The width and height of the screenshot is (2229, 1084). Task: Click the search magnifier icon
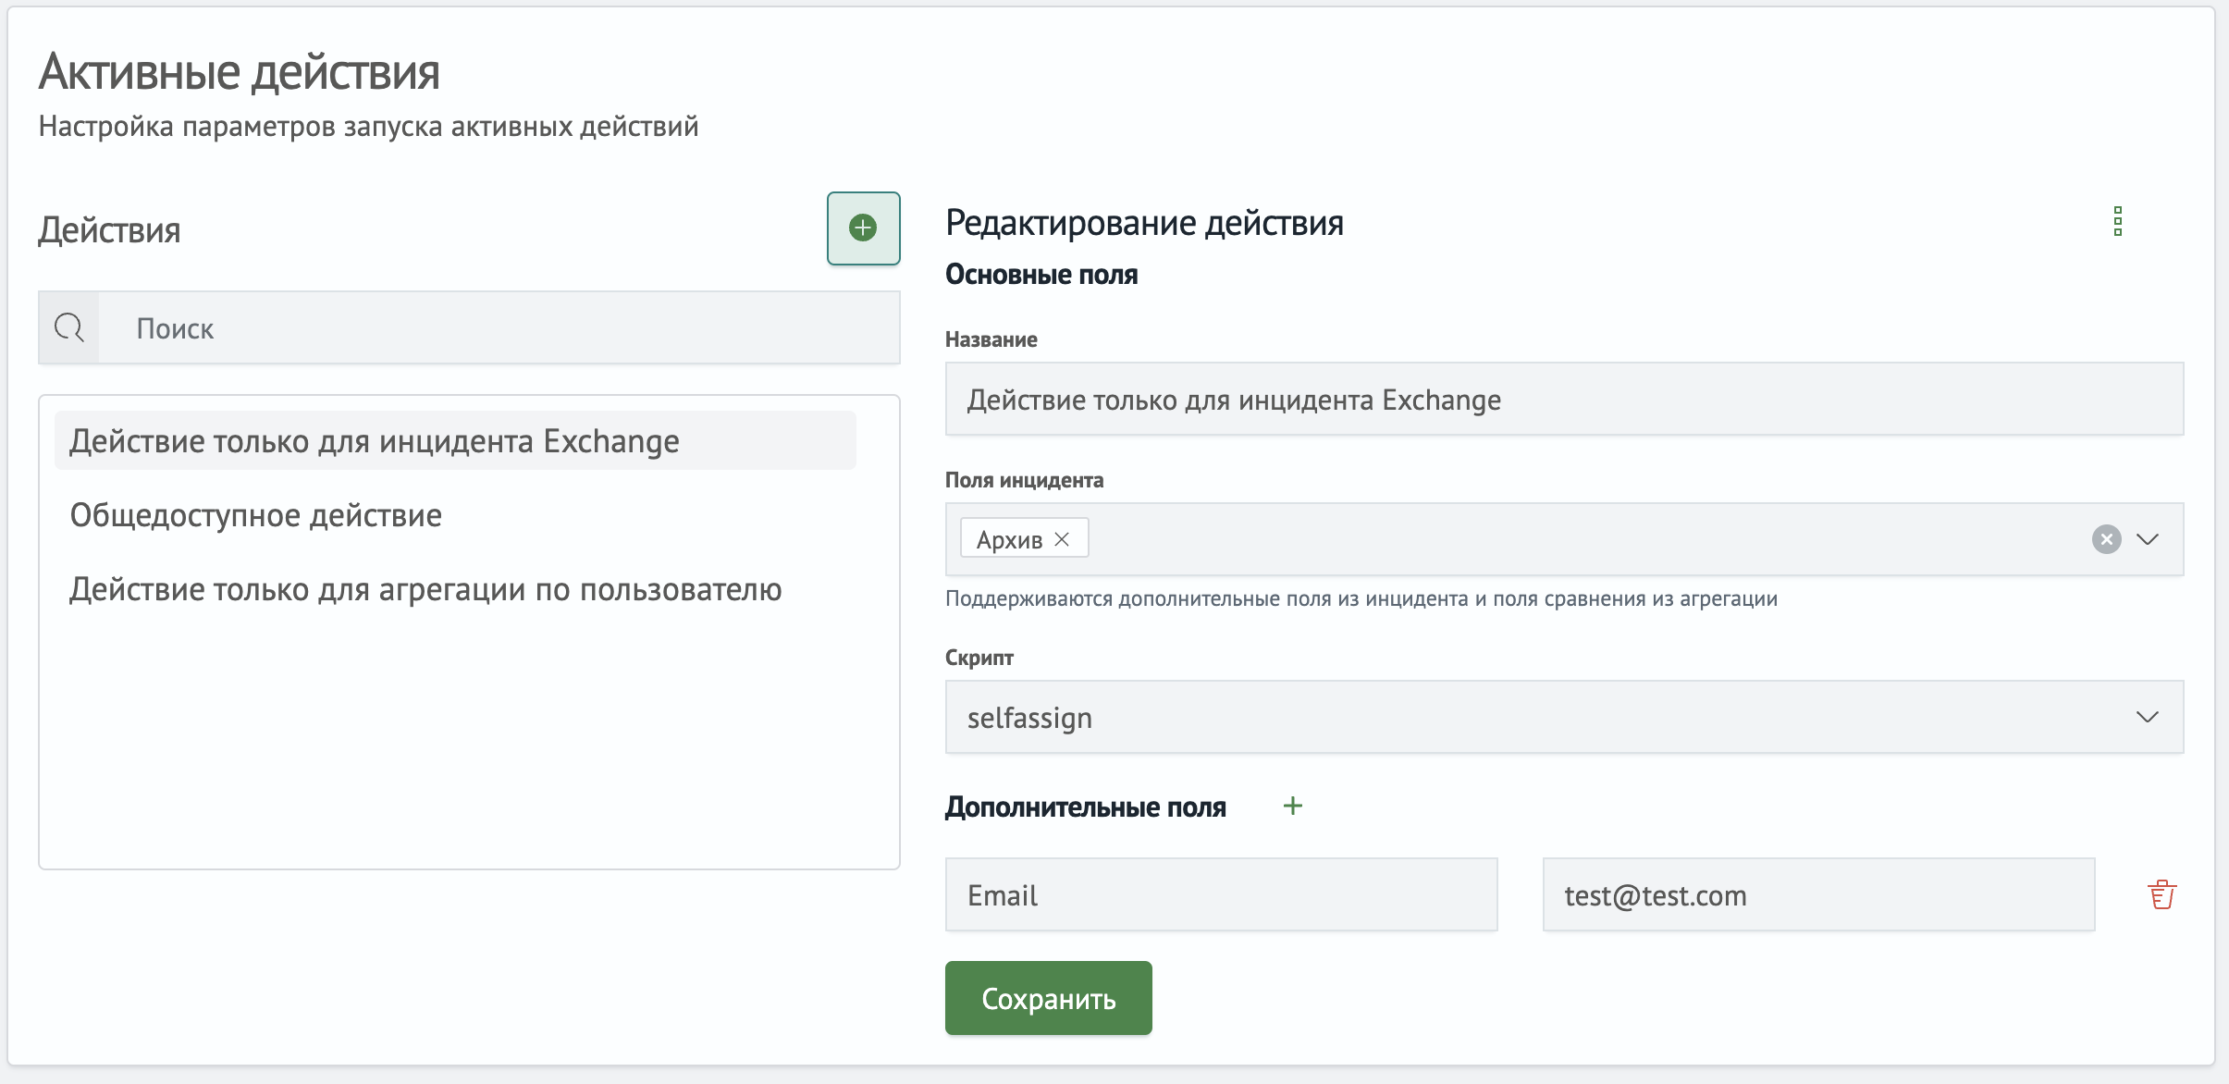[69, 327]
